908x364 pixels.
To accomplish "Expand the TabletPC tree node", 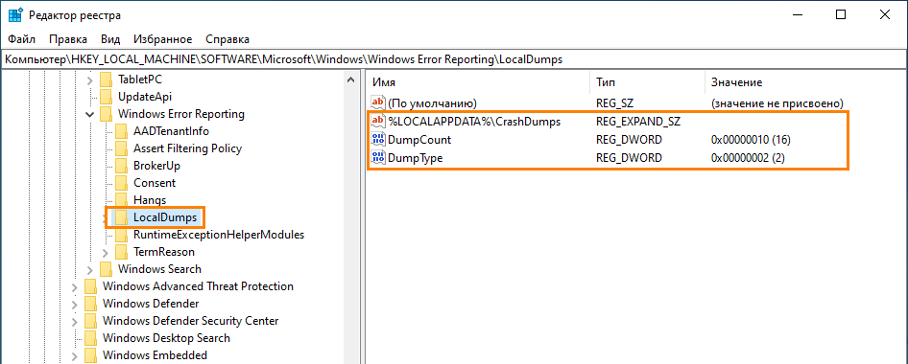I will pyautogui.click(x=90, y=80).
